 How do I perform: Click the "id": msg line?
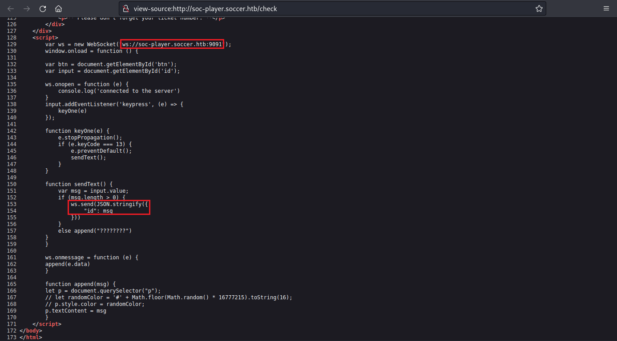pos(98,211)
